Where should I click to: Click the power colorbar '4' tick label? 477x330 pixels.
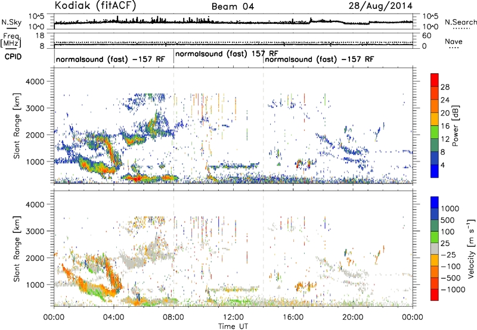tap(442, 165)
